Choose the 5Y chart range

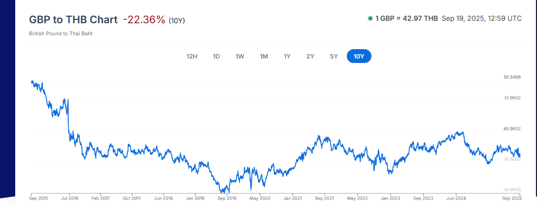pyautogui.click(x=334, y=56)
